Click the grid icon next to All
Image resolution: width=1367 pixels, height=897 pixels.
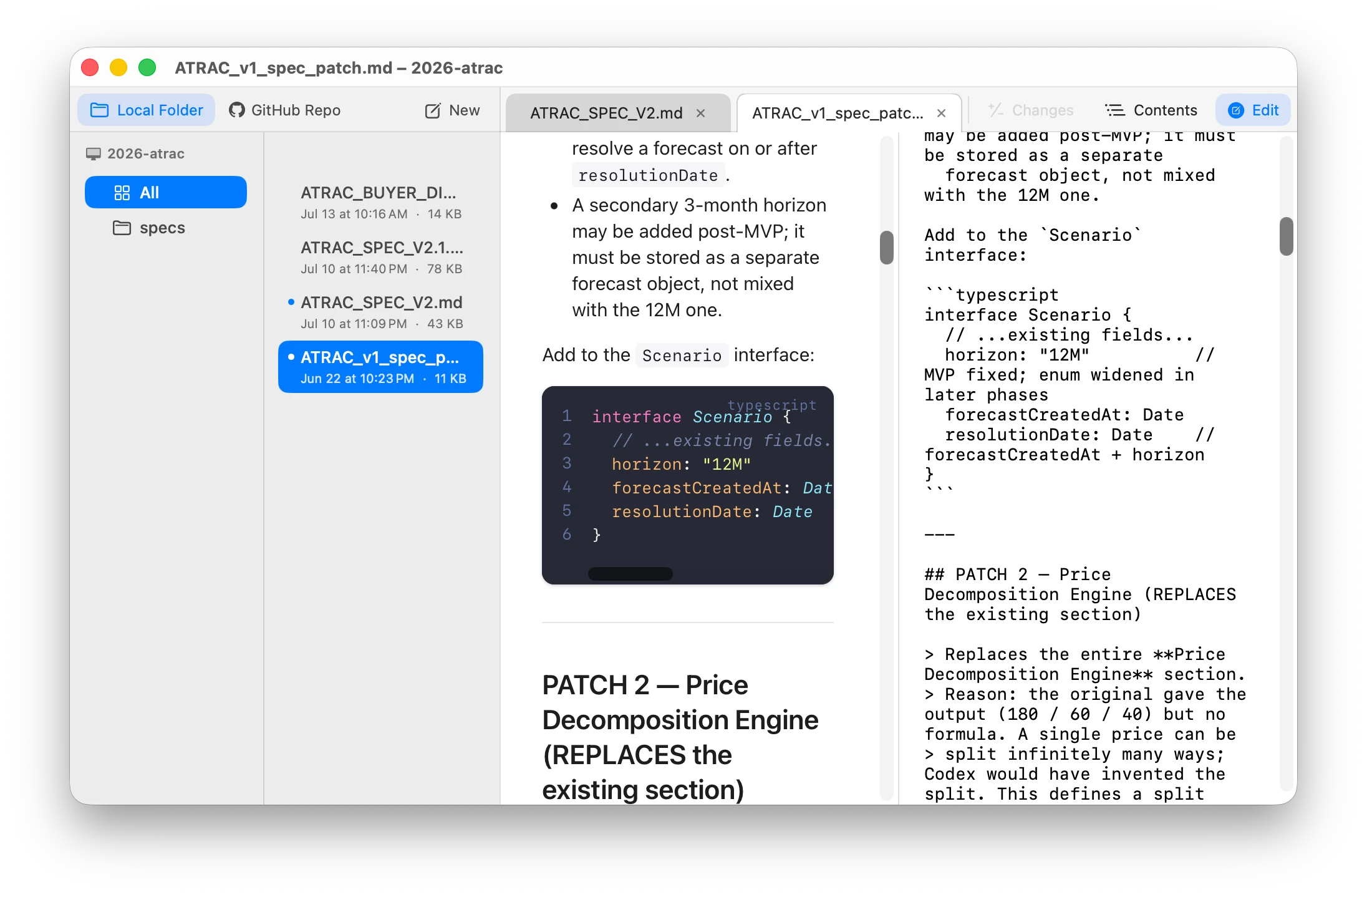pyautogui.click(x=122, y=193)
